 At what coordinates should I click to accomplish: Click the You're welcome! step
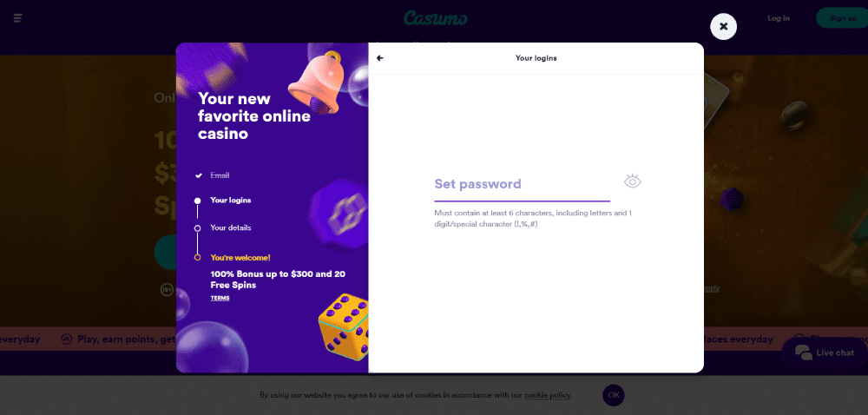240,258
